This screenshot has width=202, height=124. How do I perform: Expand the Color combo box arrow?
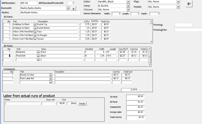click(128, 2)
